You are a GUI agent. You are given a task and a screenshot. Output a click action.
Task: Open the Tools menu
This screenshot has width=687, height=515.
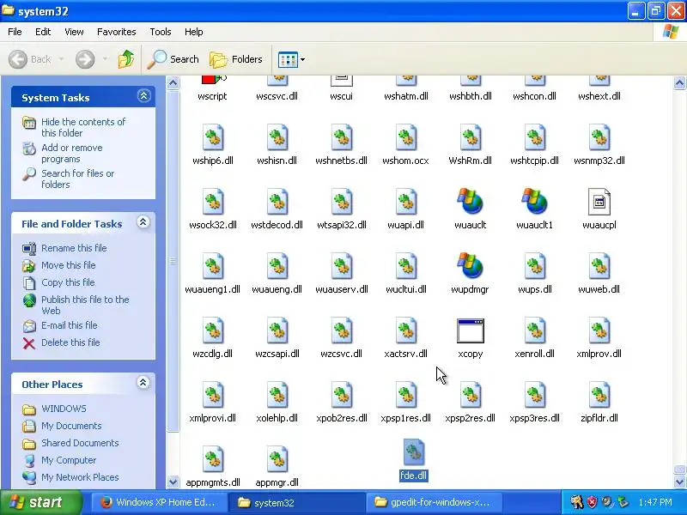(161, 32)
